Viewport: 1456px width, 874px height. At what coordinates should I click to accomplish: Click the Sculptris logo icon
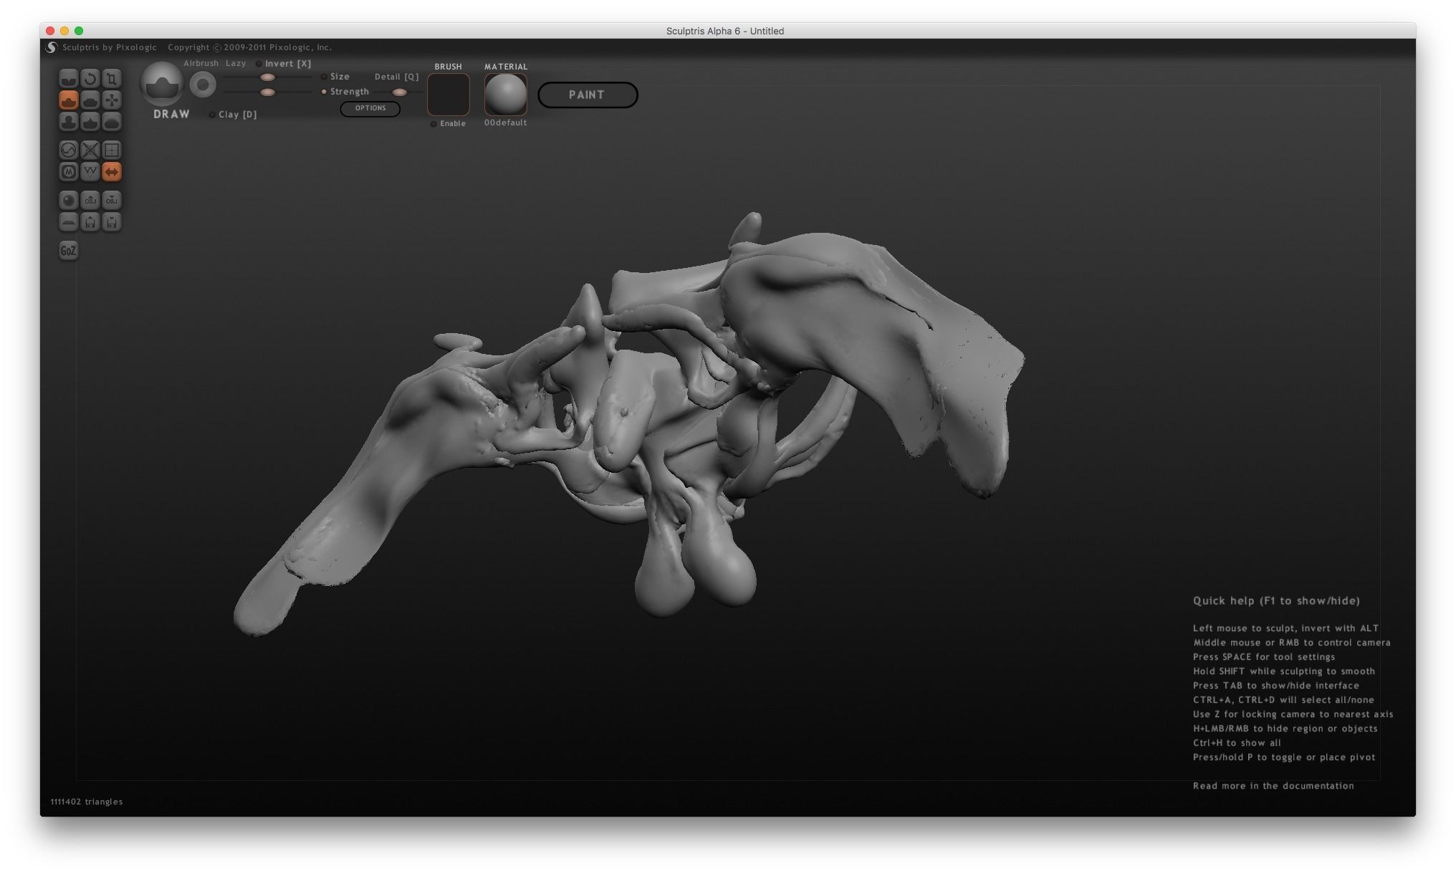52,47
